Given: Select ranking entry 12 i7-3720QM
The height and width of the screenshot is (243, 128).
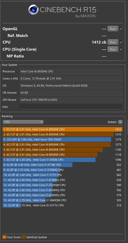Looking at the screenshot, I should click(x=62, y=185).
